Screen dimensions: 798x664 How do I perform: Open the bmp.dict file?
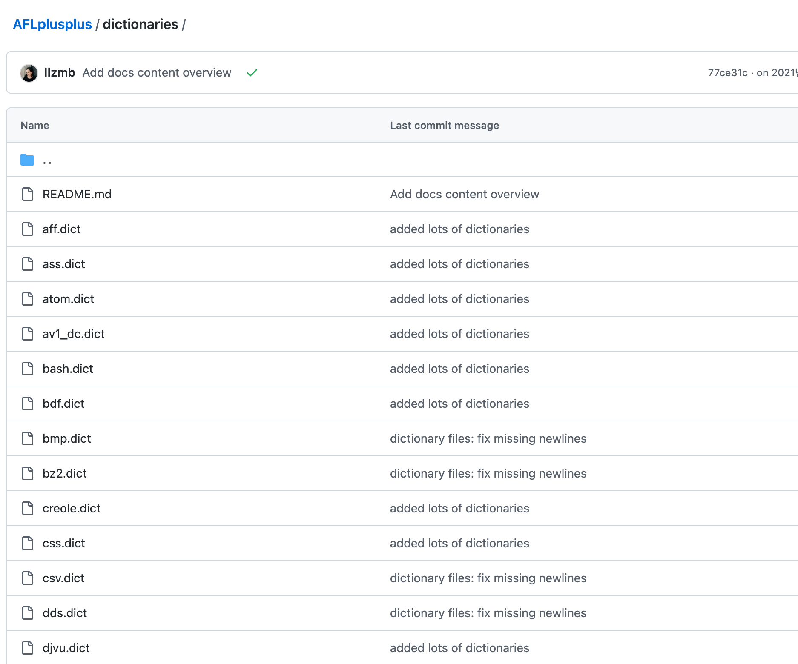67,438
